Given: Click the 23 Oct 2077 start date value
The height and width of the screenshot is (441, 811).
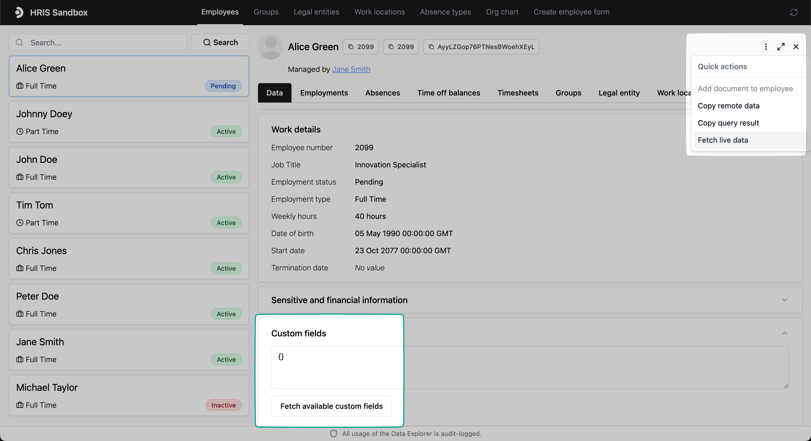Looking at the screenshot, I should [403, 251].
